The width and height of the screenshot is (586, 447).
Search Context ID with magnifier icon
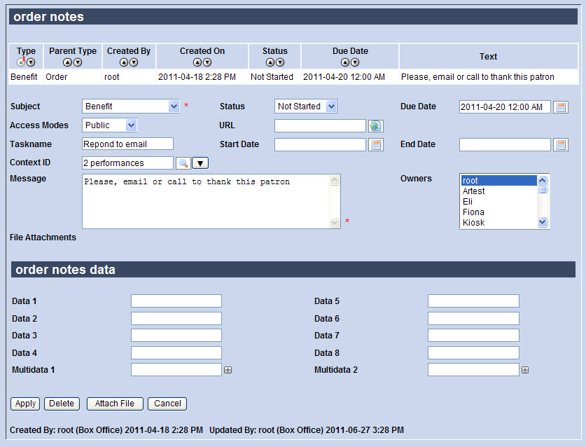(183, 163)
